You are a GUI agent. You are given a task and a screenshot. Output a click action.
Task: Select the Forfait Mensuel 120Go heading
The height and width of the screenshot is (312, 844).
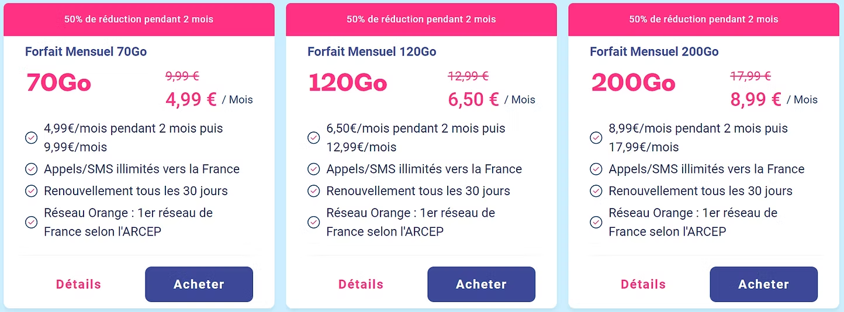(x=372, y=51)
